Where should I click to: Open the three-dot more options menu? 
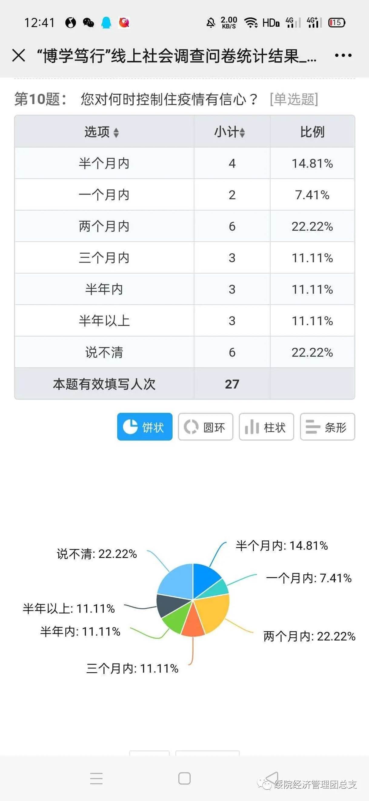coord(343,56)
